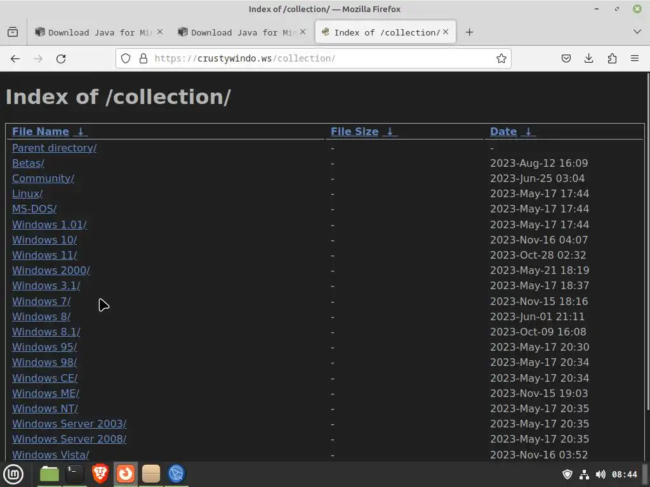Viewport: 650px width, 487px height.
Task: Open the Windows ME/ folder
Action: [46, 393]
